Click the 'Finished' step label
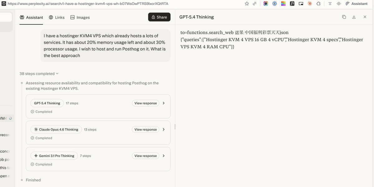 [x=33, y=180]
